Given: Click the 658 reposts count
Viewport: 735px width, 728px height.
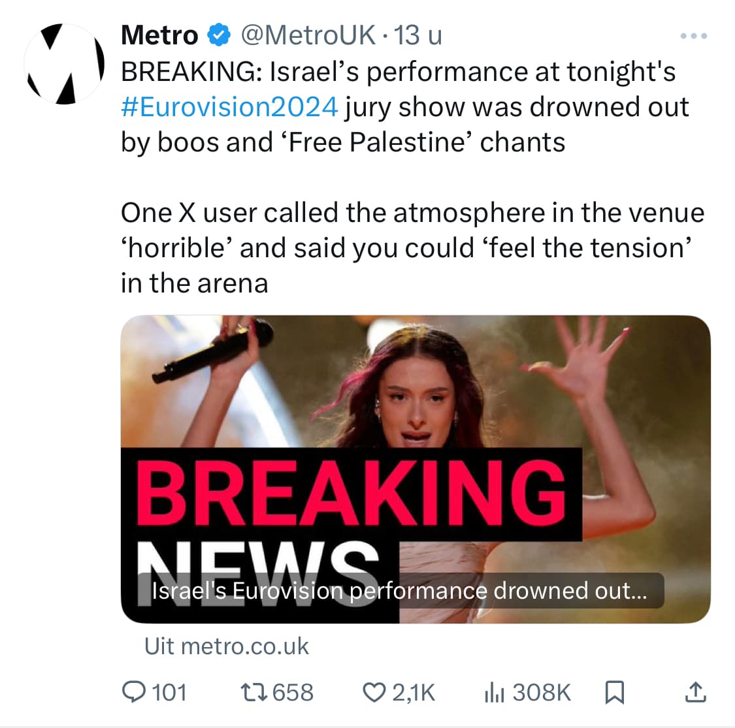Looking at the screenshot, I should [x=293, y=692].
